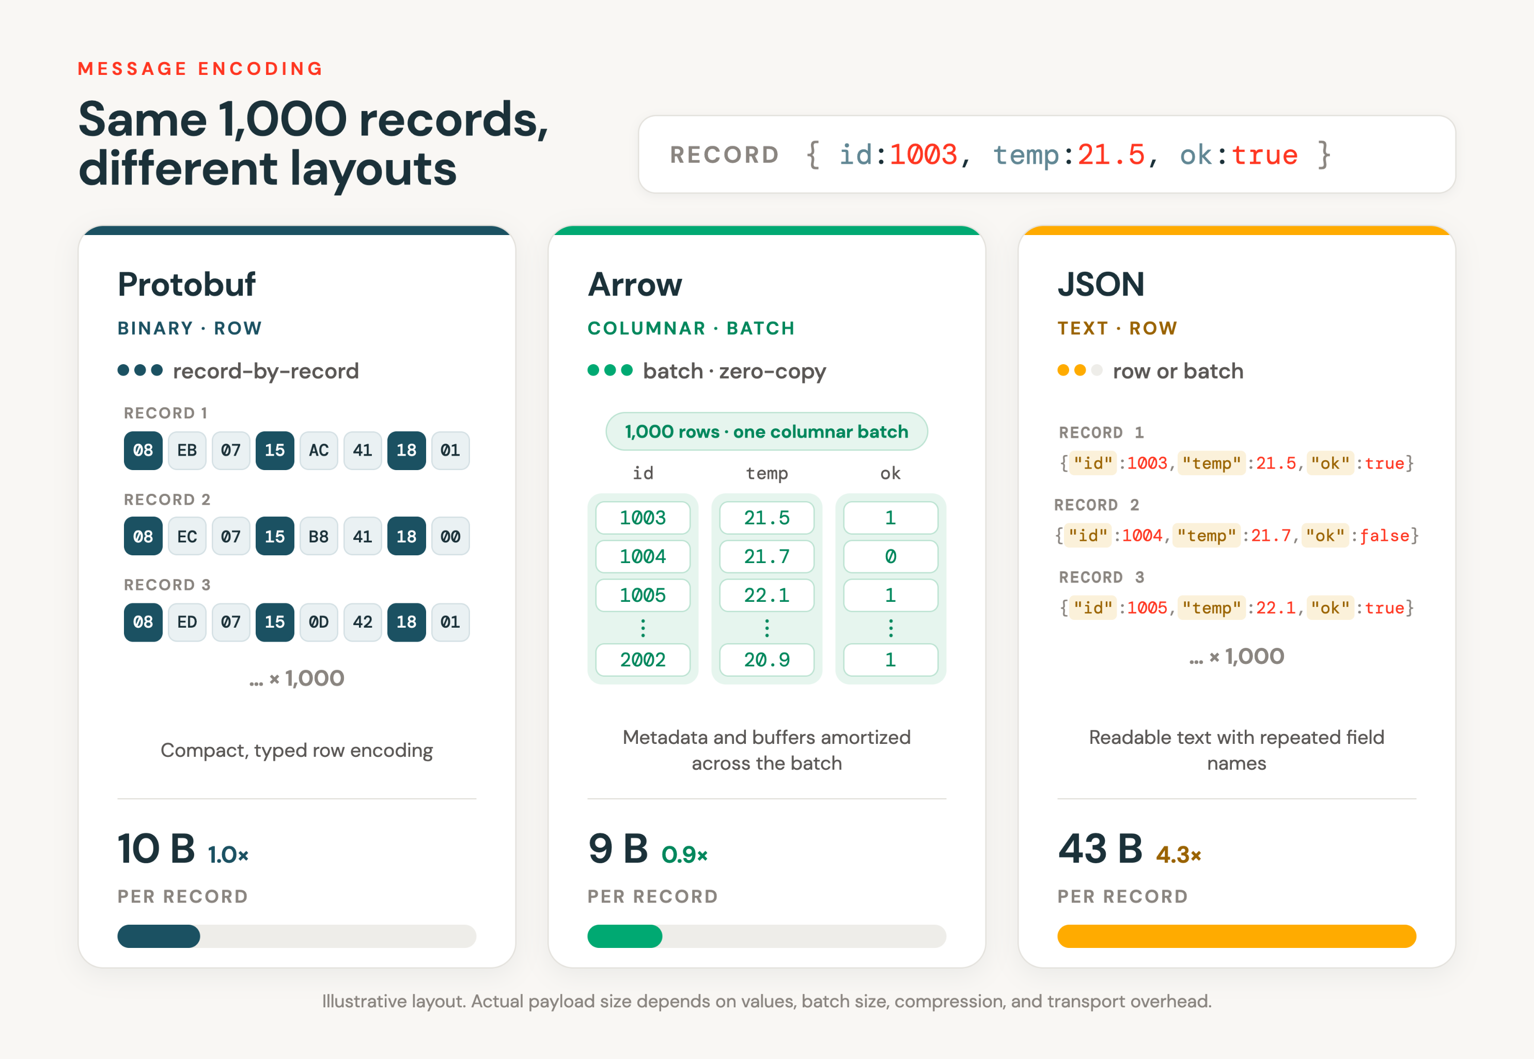Click the 'MESSAGE ENCODING' red label
Screen dimensions: 1534x1059
click(200, 68)
